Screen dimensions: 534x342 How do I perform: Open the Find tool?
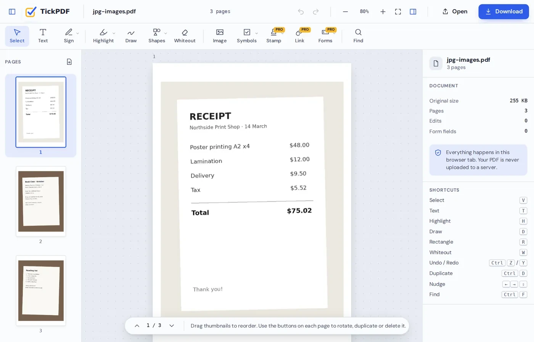click(358, 36)
